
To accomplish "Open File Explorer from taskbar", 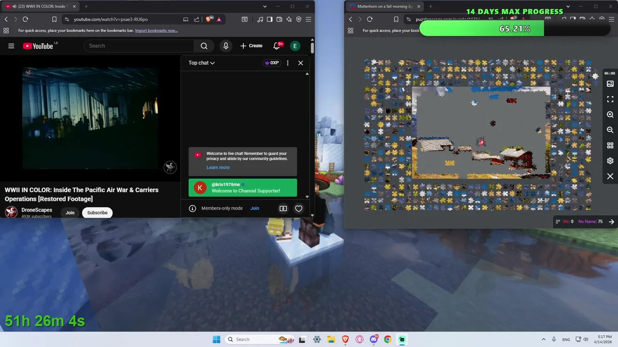I will (x=331, y=339).
